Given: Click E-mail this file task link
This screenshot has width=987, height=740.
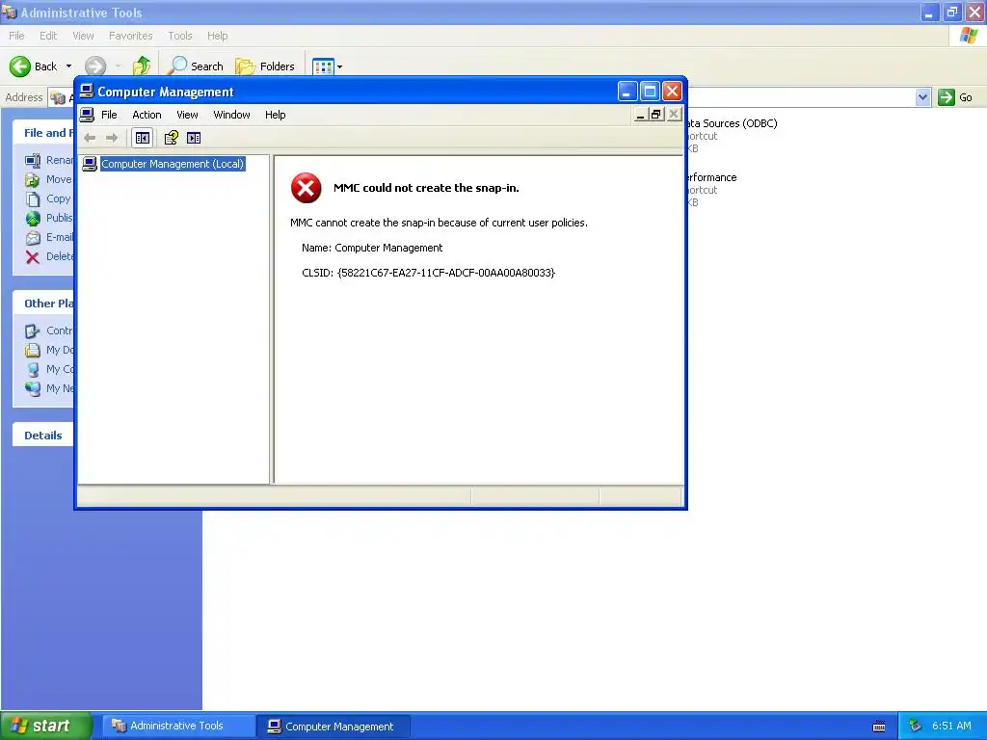Looking at the screenshot, I should coord(49,237).
